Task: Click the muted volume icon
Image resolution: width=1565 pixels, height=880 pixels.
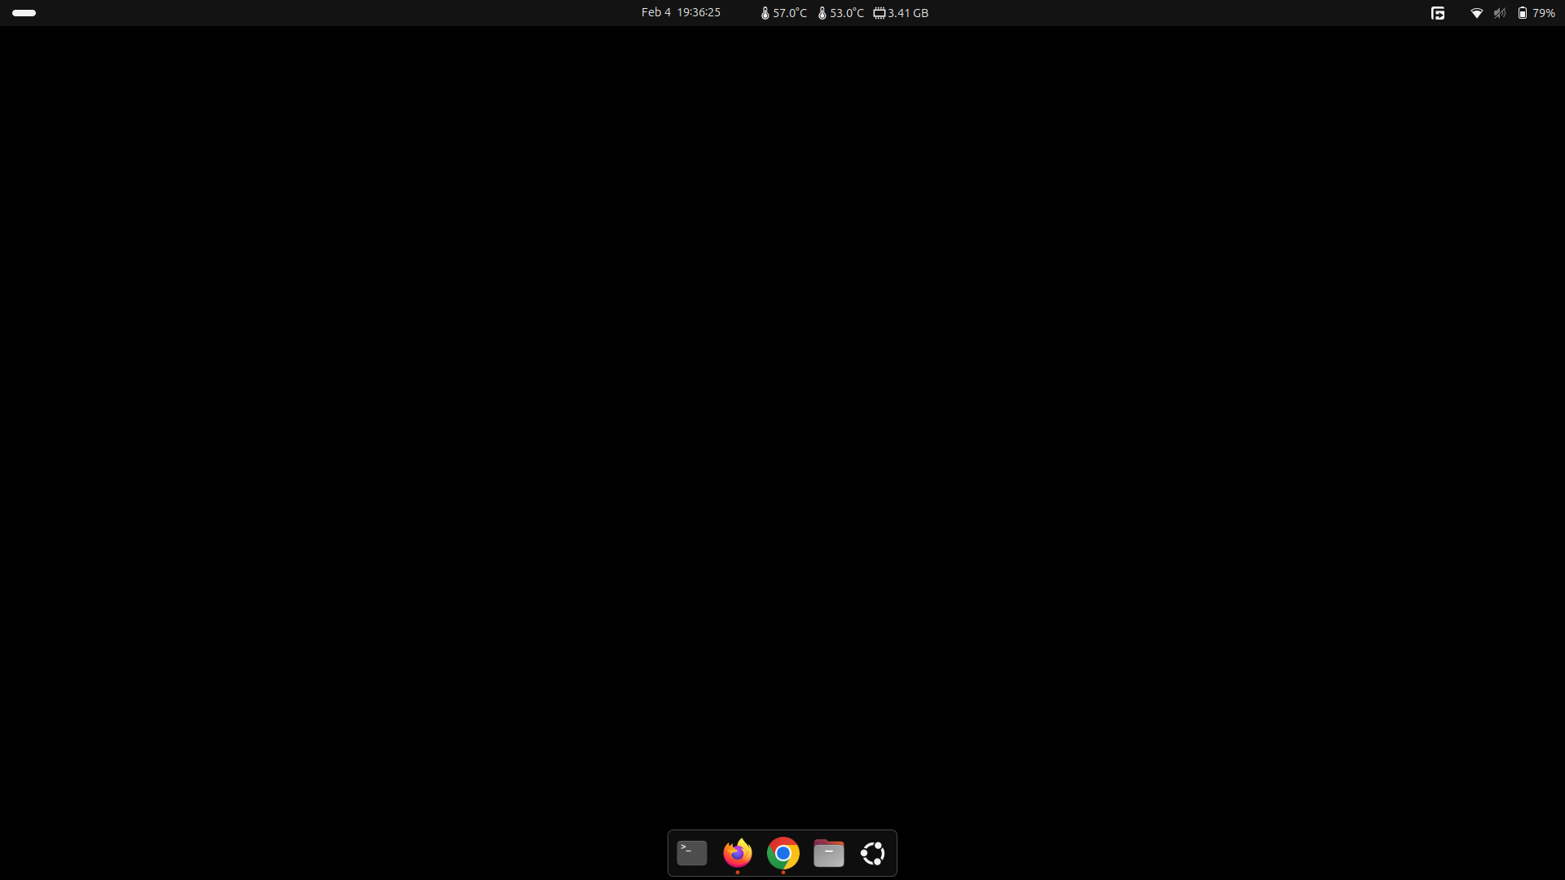Action: tap(1499, 13)
